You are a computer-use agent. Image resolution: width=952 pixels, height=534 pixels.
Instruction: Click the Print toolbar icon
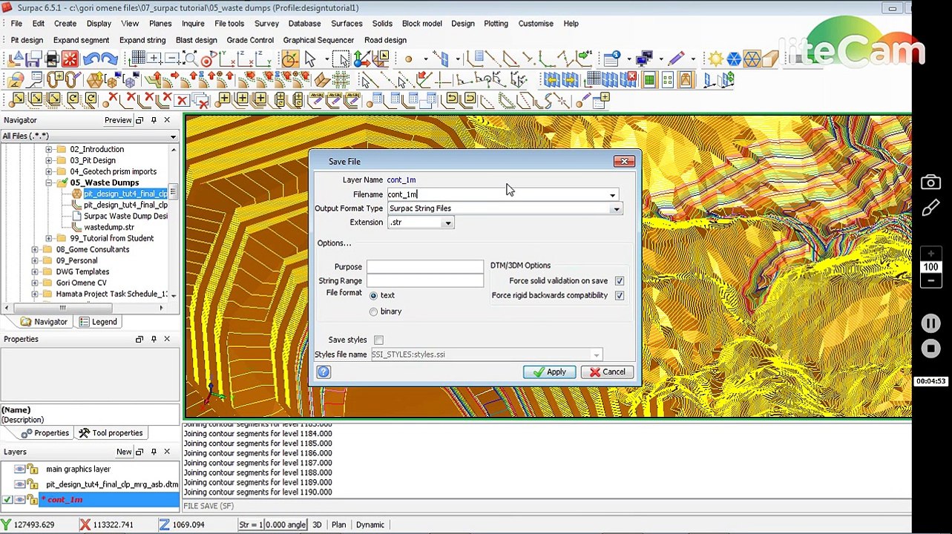[x=52, y=59]
